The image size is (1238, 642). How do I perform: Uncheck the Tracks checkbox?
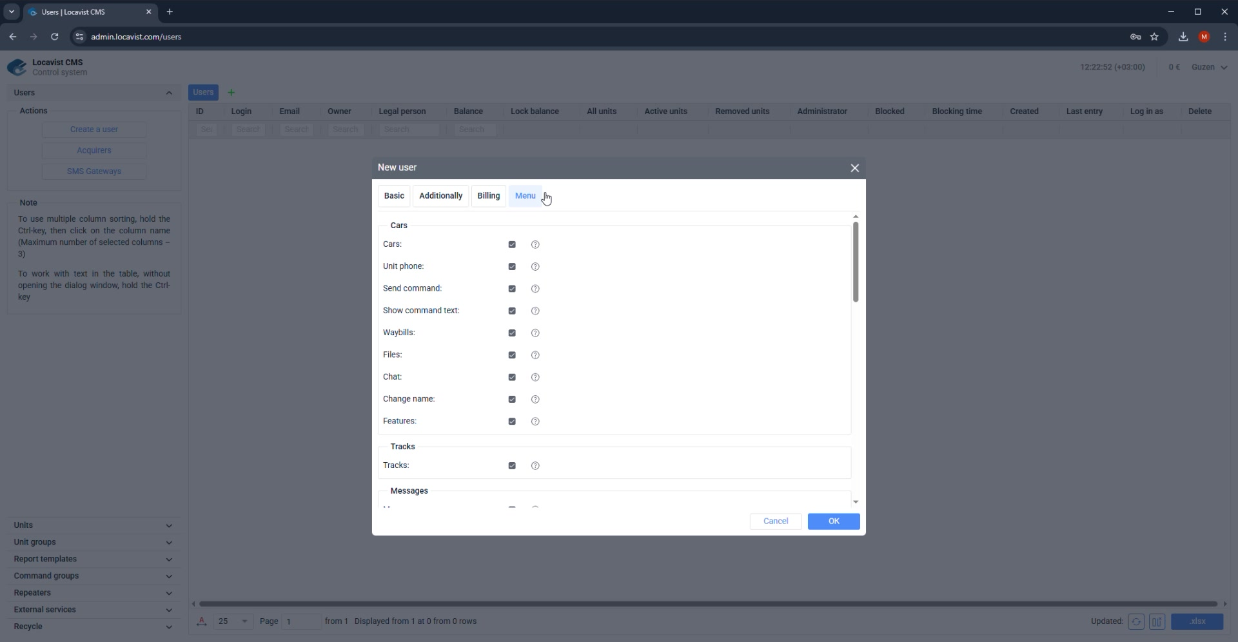[512, 466]
